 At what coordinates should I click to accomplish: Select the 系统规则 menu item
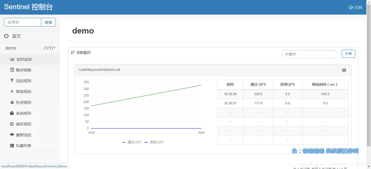(30, 113)
